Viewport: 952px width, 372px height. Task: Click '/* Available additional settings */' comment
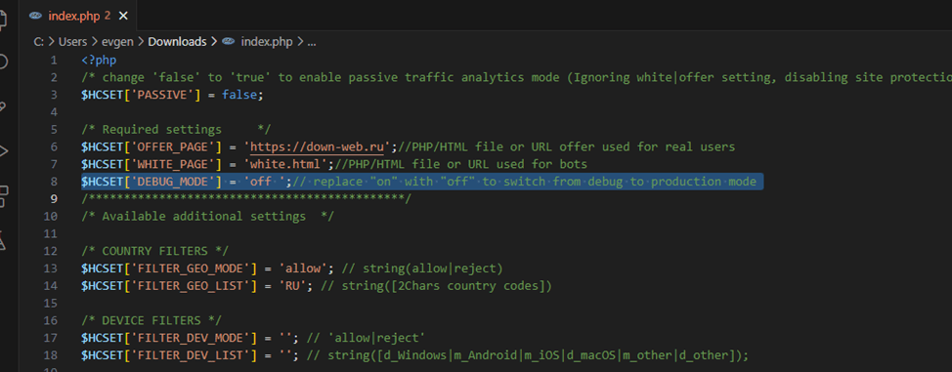(x=208, y=216)
